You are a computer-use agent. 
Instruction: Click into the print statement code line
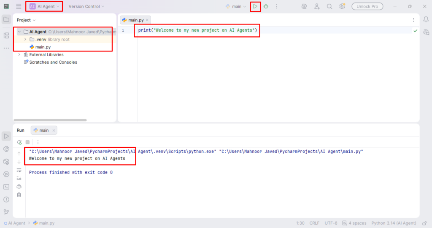[x=197, y=30]
